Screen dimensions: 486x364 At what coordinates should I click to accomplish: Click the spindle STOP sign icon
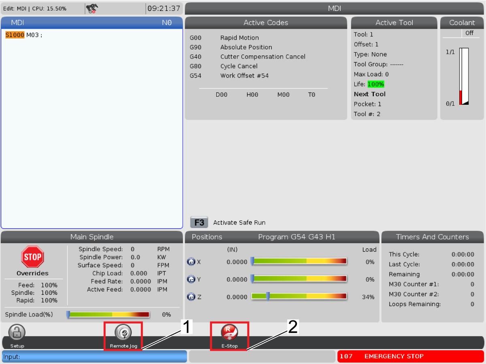32,257
